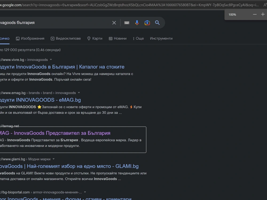Viewport: 267px width, 200px height.
Task: Open InnovaGoods Представител за България result
Action: (x=55, y=133)
